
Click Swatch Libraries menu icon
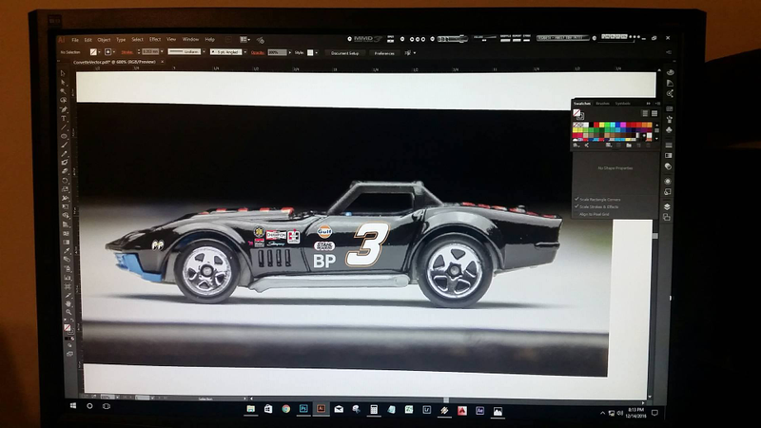click(x=576, y=146)
